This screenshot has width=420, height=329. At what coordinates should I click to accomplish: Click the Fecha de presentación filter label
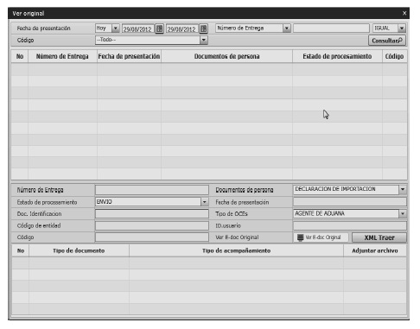(x=43, y=28)
